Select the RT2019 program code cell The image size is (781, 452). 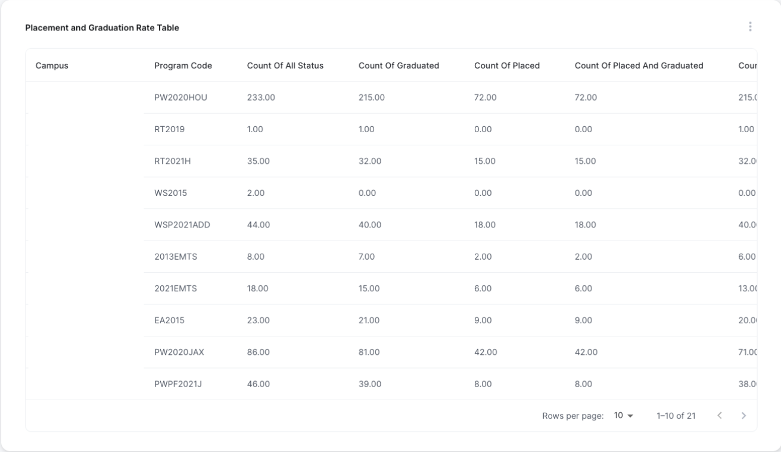point(169,129)
